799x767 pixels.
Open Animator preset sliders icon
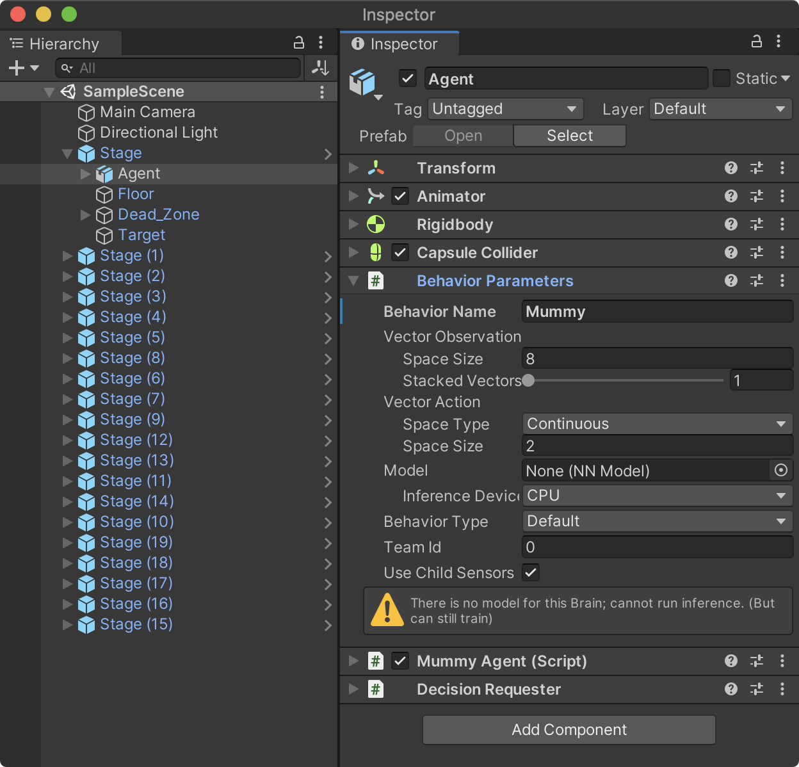point(757,196)
